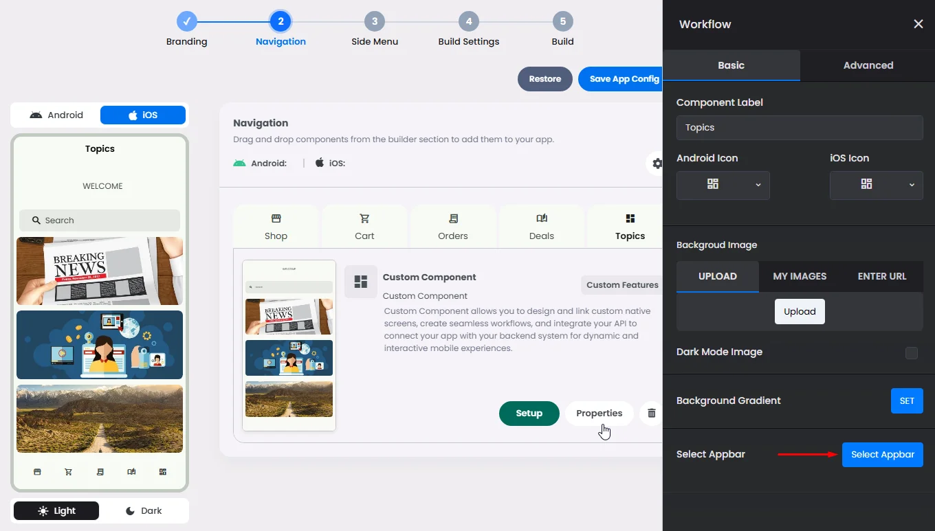Open the navigation settings gear icon
This screenshot has width=935, height=531.
click(657, 163)
